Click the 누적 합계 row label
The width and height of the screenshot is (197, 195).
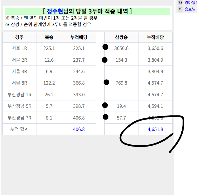[19, 129]
